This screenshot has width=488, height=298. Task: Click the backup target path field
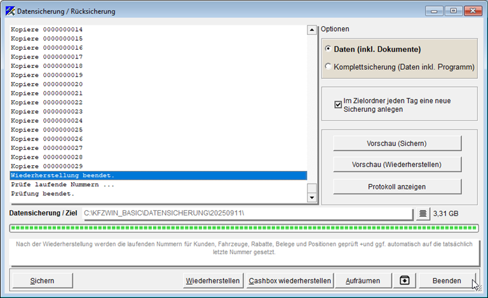click(x=248, y=213)
